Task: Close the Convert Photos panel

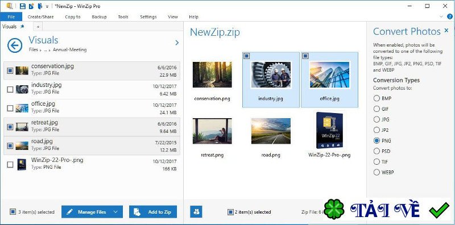Action: tap(446, 30)
